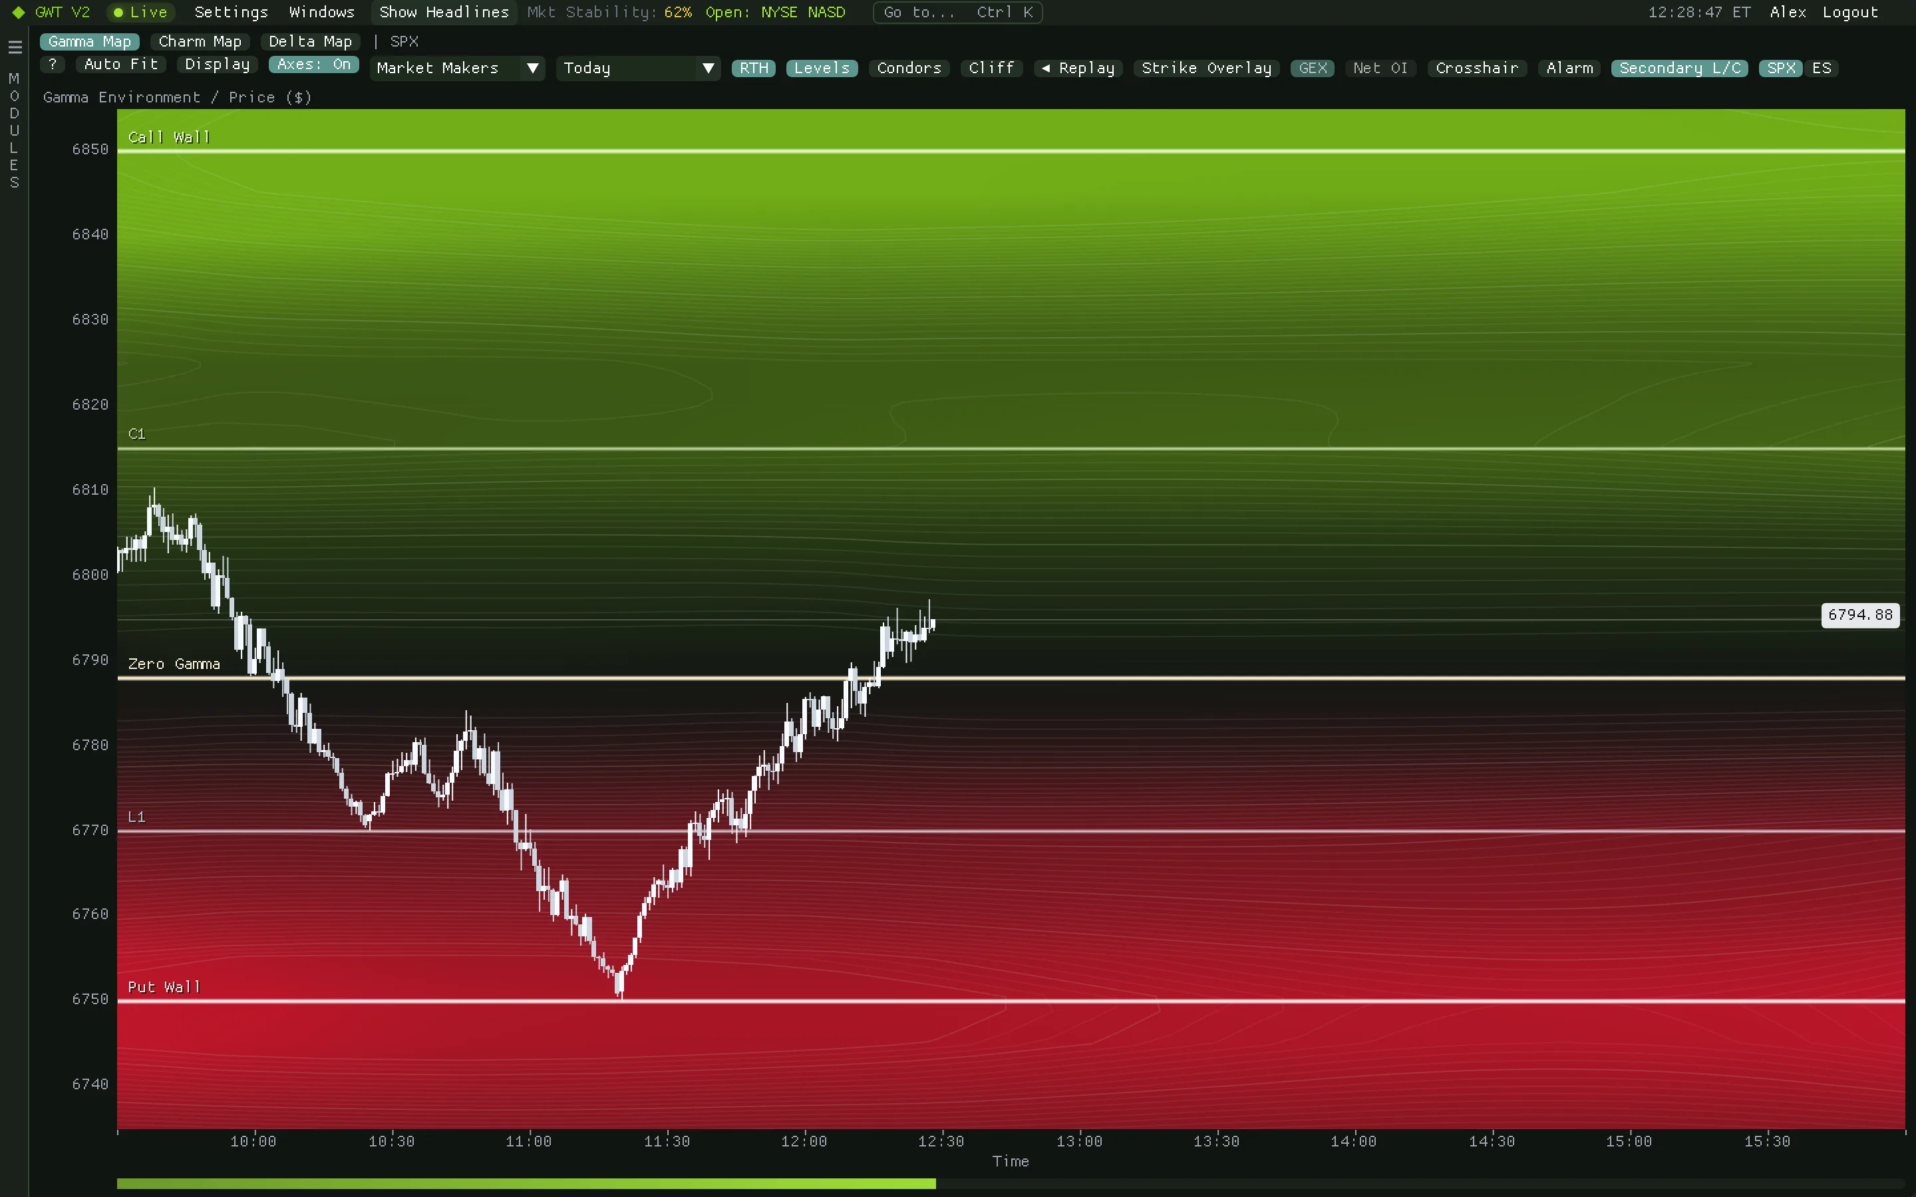Toggle the Cliff option
Viewport: 1916px width, 1197px height.
coord(991,69)
